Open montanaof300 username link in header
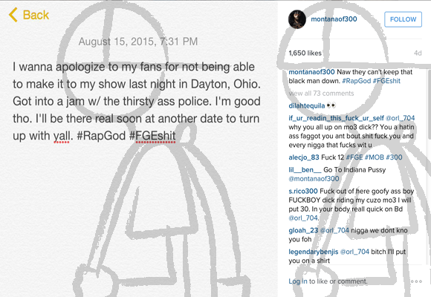431x297 pixels. click(x=334, y=19)
